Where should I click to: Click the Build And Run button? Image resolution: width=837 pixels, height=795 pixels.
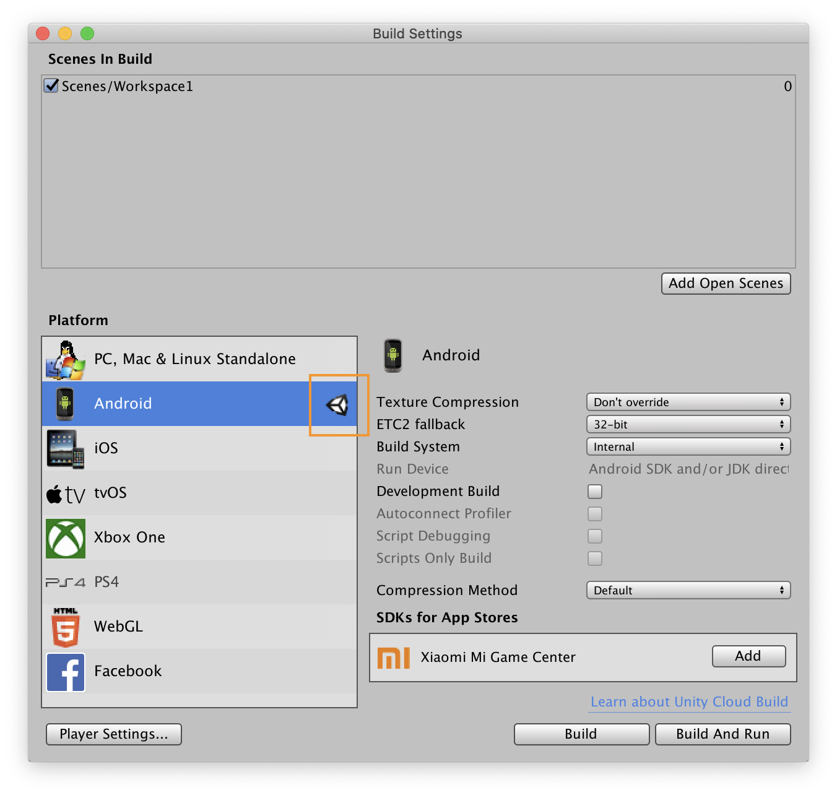pyautogui.click(x=723, y=734)
